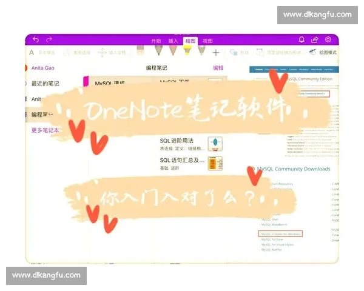364x291 pixels.
Task: Undo the last action
Action: point(36,39)
